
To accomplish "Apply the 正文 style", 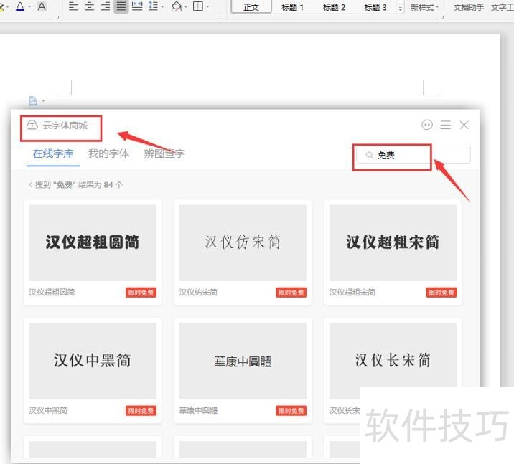I will pos(251,7).
